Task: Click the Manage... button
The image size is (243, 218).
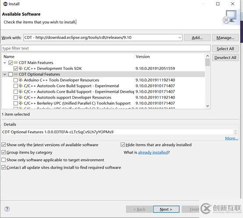Action: tap(225, 38)
